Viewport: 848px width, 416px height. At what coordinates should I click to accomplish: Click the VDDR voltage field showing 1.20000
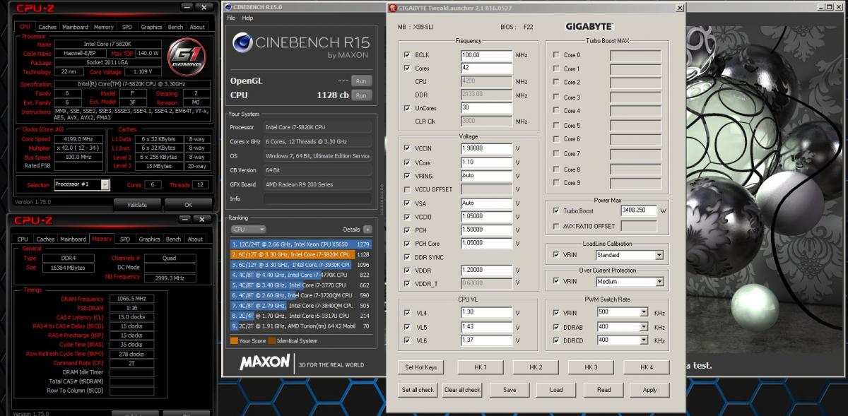[486, 271]
